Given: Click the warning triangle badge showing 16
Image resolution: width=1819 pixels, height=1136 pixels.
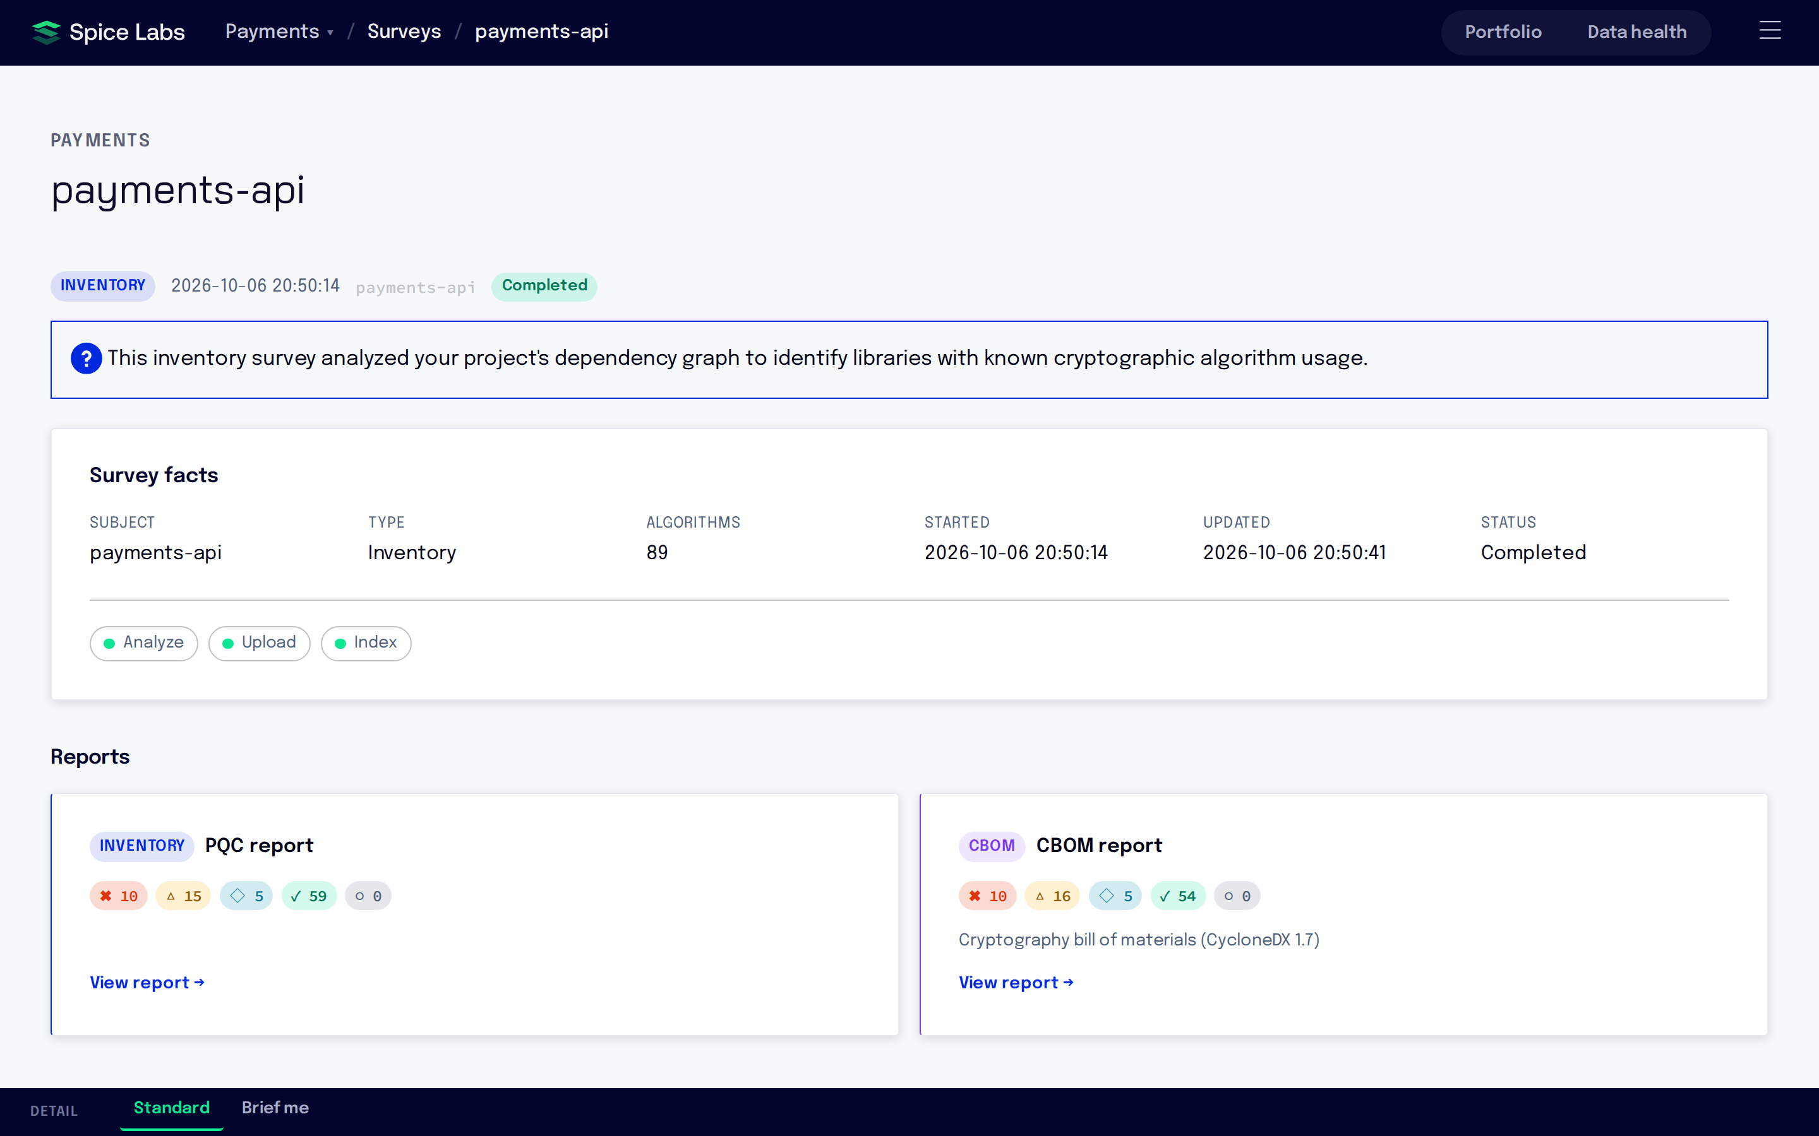Looking at the screenshot, I should pyautogui.click(x=1052, y=896).
